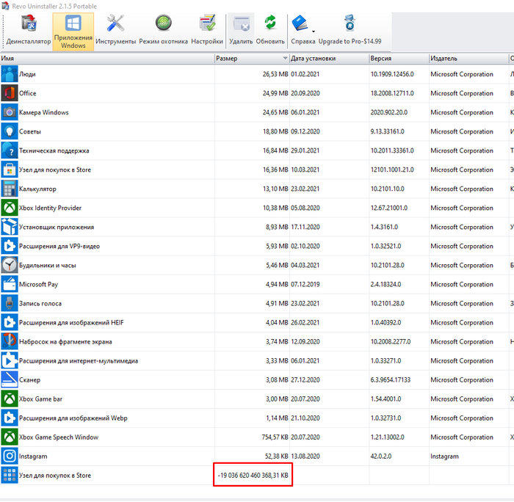Sort by the Издатель column header

pyautogui.click(x=468, y=58)
